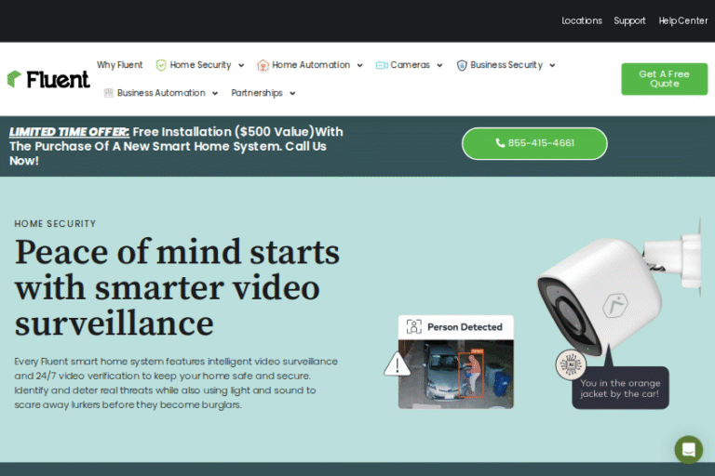Click the warning triangle alert icon

(398, 364)
